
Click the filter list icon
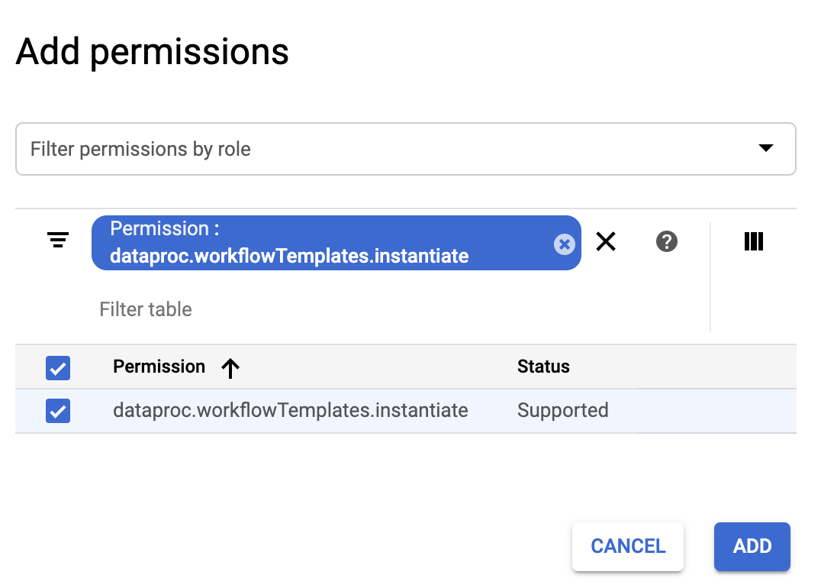click(x=58, y=241)
